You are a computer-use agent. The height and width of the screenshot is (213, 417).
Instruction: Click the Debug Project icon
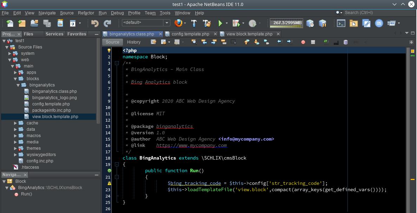236,24
